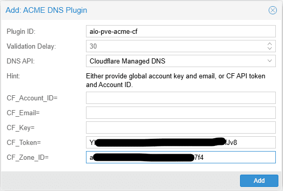
Task: Open the DNS API dropdown
Action: 270,61
